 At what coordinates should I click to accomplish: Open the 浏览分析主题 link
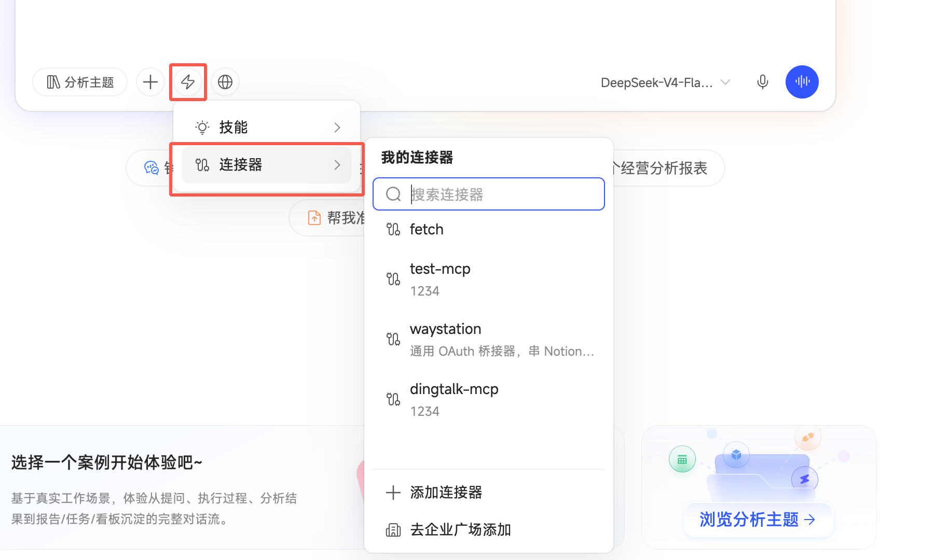(758, 519)
